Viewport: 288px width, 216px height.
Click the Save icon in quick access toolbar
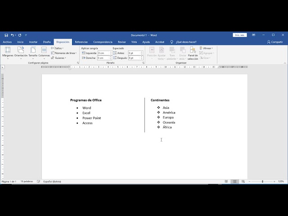[x=6, y=35]
